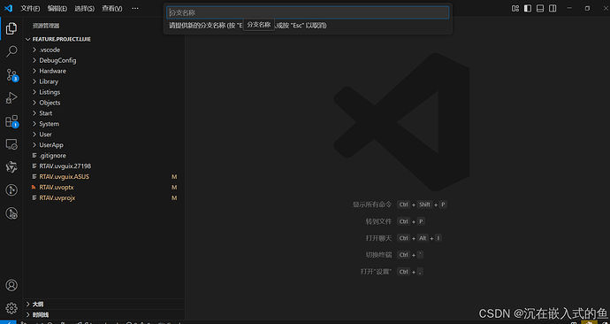Open the Manage gear icon
Screen dimensions: 610x324
click(x=11, y=308)
